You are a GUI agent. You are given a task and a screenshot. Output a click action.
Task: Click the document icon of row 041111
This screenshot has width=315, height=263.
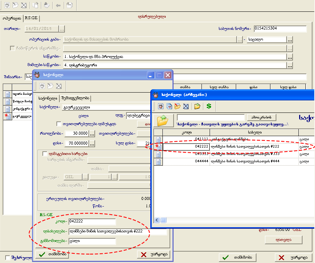(158, 139)
